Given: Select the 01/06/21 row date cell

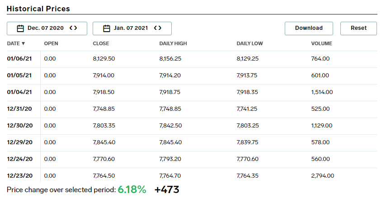Looking at the screenshot, I should pos(19,59).
